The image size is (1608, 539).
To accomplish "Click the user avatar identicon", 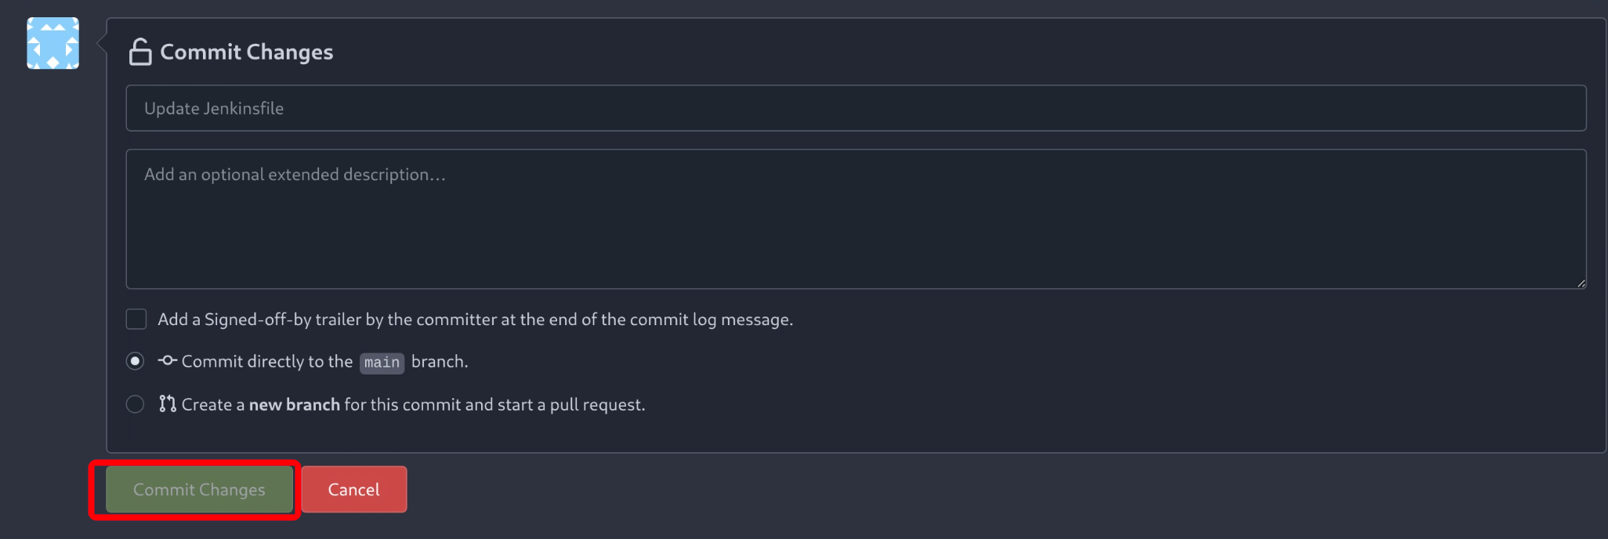I will tap(53, 43).
